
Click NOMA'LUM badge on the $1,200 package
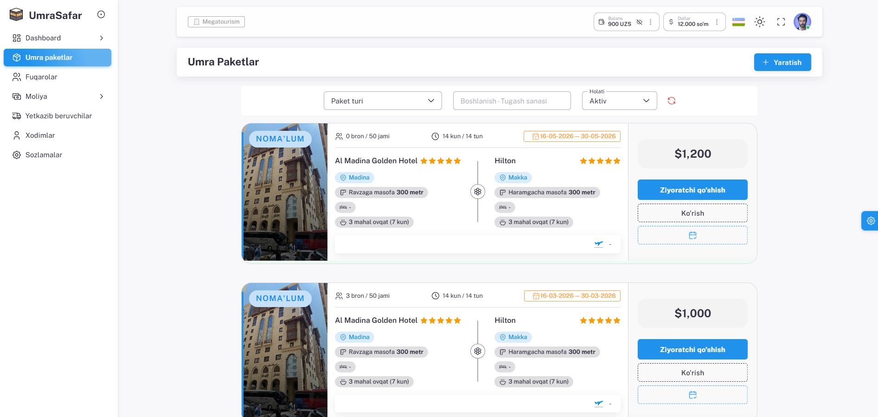pyautogui.click(x=280, y=139)
